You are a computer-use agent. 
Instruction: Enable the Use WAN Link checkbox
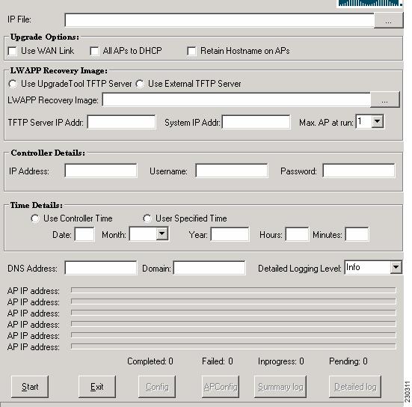13,51
